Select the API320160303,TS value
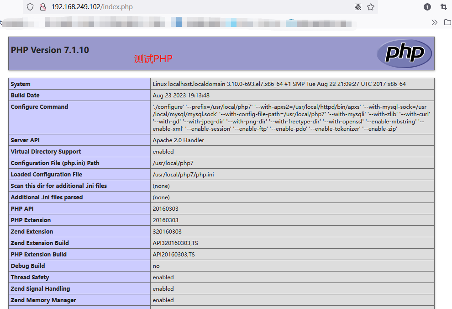The height and width of the screenshot is (309, 452). click(x=175, y=243)
